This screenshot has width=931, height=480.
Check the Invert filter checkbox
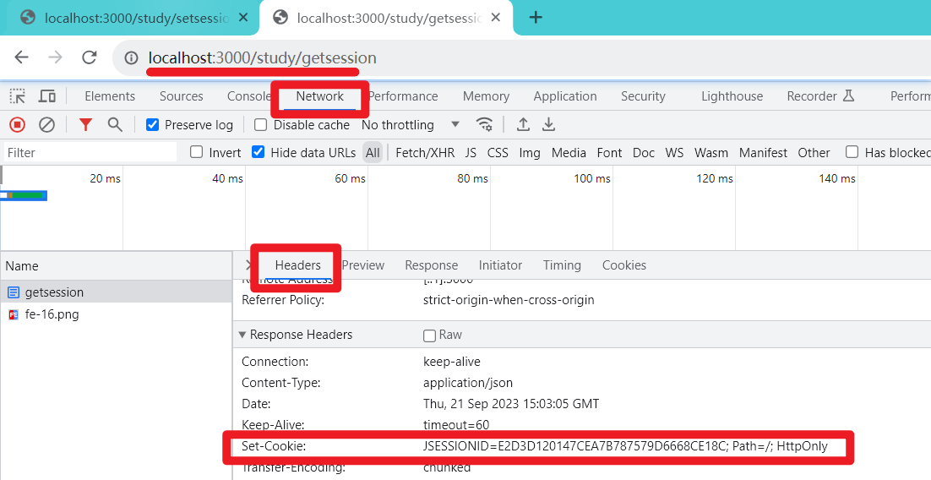point(197,153)
